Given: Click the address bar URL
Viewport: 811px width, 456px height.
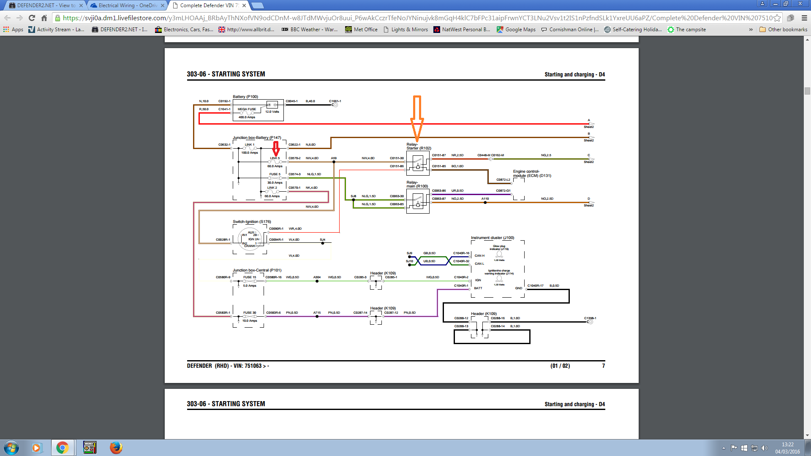Looking at the screenshot, I should point(417,18).
